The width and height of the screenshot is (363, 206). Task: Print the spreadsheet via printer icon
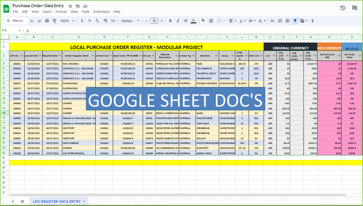click(47, 21)
